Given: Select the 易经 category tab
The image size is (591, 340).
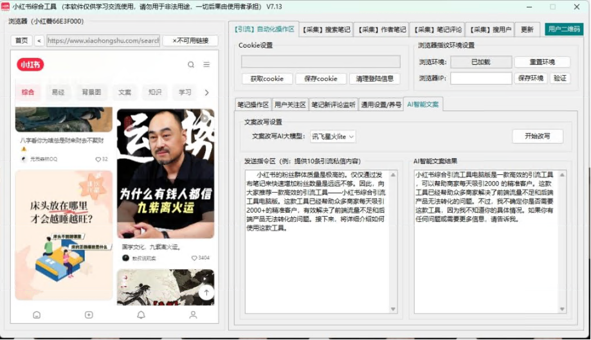Looking at the screenshot, I should pos(58,93).
